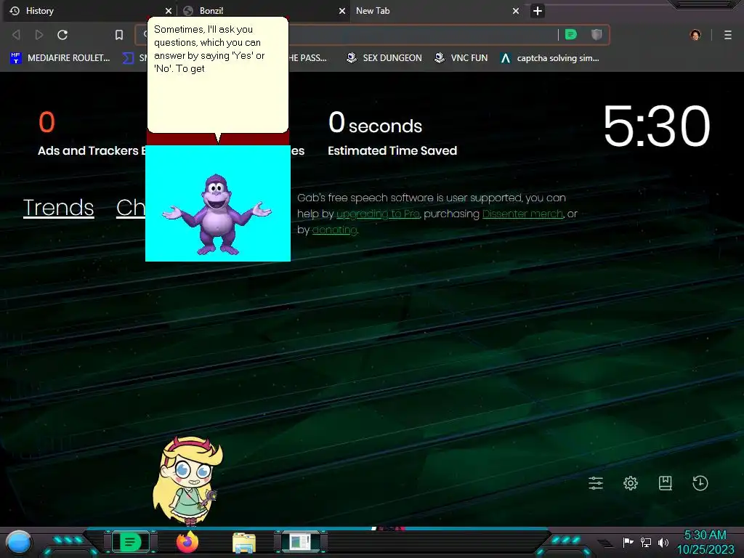The image size is (744, 558).
Task: Launch Firefox from the taskbar
Action: coord(187,542)
